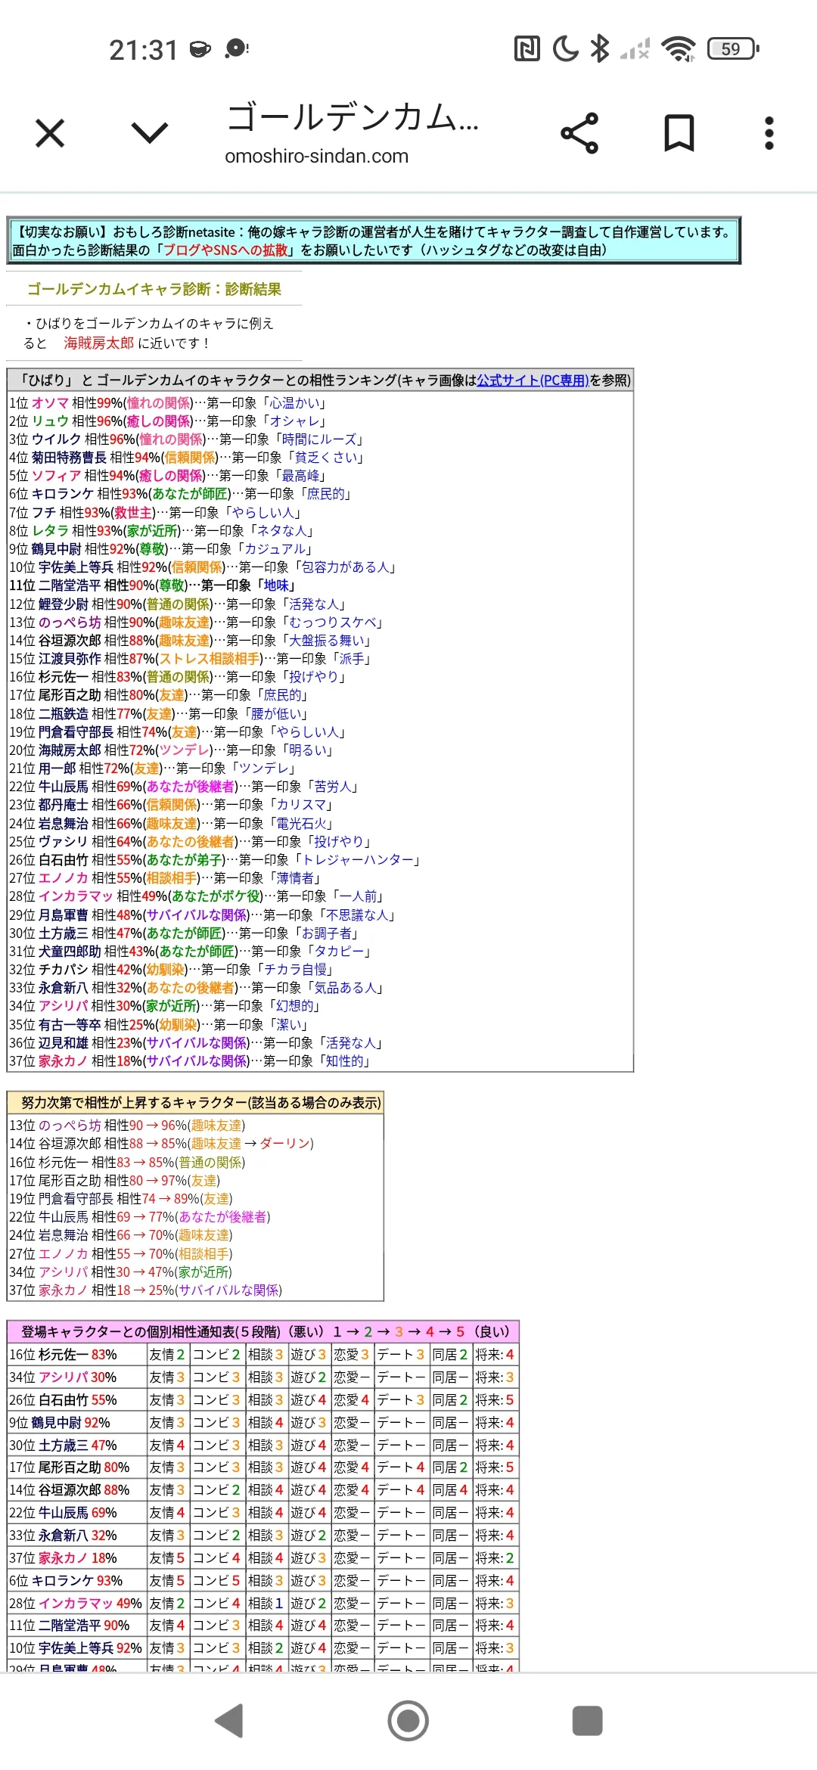Tap improvement row 谷垣源次郎 相性88→85%
This screenshot has height=1770, width=817.
tap(162, 1144)
